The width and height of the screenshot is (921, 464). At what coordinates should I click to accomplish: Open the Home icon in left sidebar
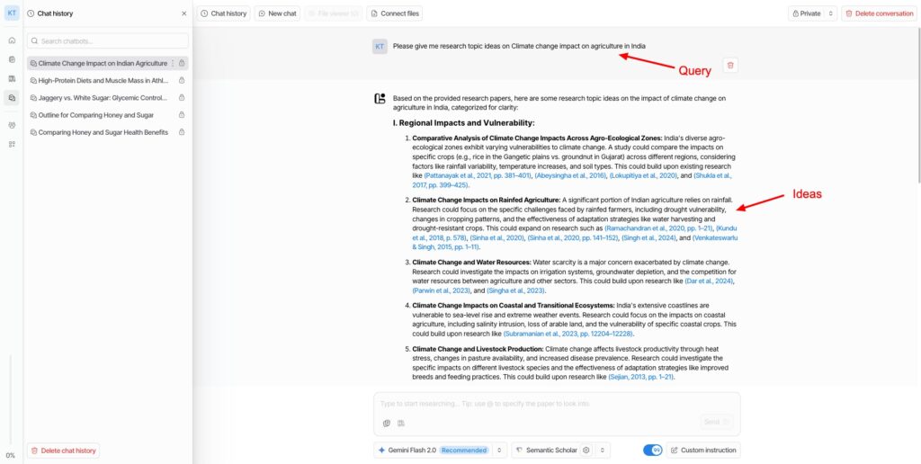[x=12, y=40]
